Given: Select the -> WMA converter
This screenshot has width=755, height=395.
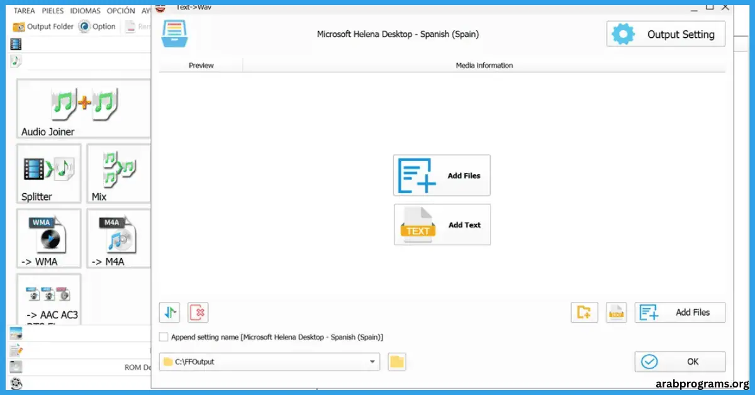Looking at the screenshot, I should point(49,238).
